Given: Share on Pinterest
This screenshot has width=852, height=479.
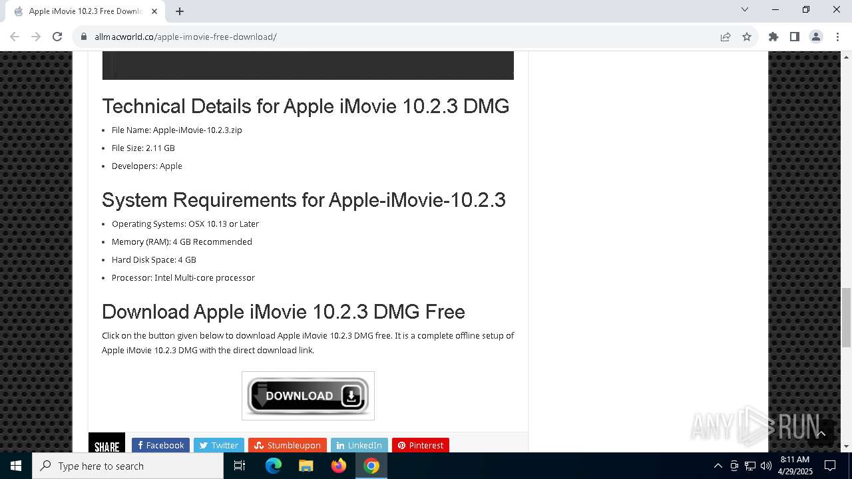Looking at the screenshot, I should pos(421,445).
